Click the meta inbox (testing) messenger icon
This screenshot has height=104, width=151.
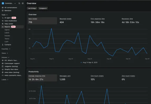tap(3, 72)
